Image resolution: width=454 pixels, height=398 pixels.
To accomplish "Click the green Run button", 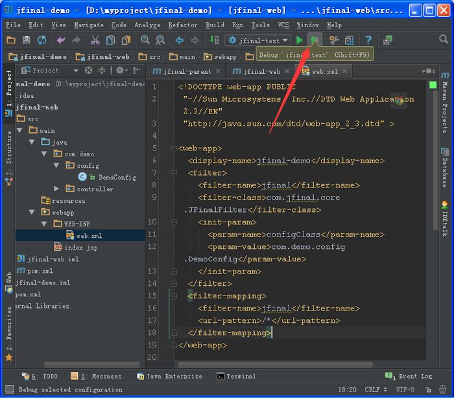I will tap(300, 40).
